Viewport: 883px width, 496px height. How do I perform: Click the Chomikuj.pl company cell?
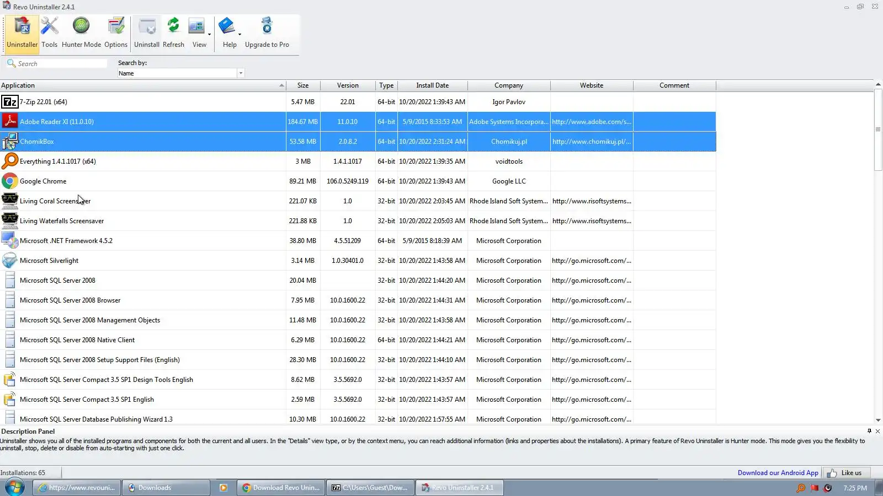click(x=509, y=142)
